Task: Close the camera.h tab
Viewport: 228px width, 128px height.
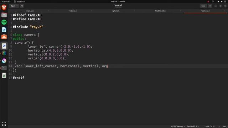Action: coord(224,11)
